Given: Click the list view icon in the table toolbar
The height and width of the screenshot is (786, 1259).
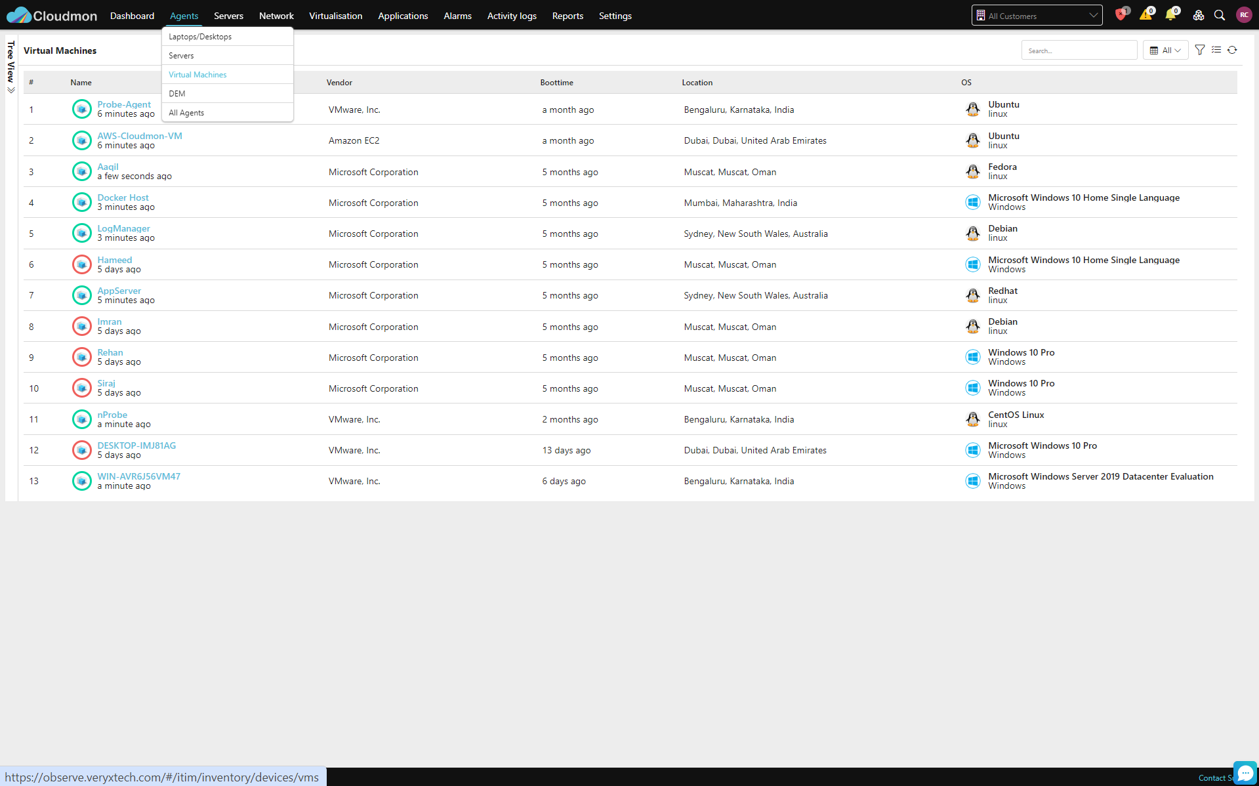Looking at the screenshot, I should (1216, 50).
